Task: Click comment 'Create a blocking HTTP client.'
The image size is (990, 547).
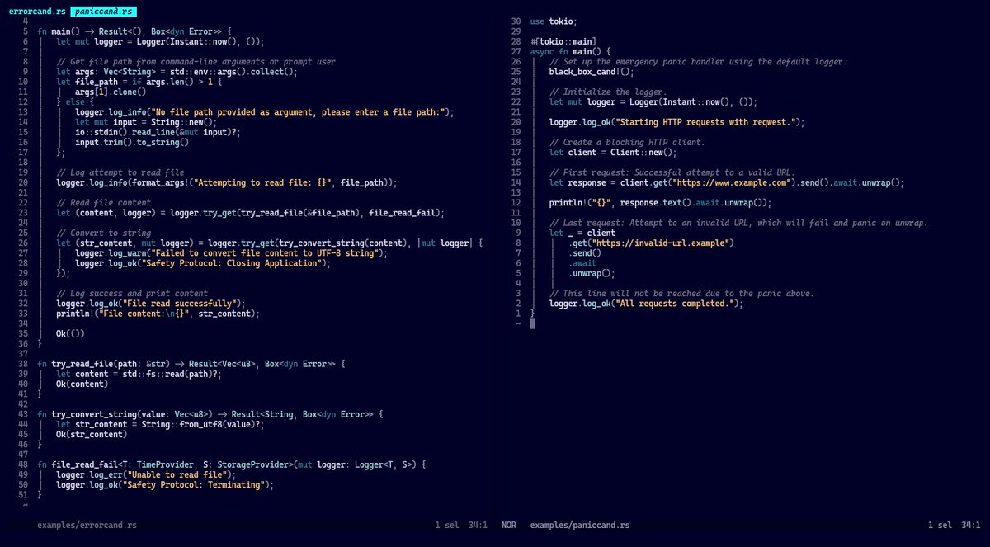Action: click(x=627, y=142)
